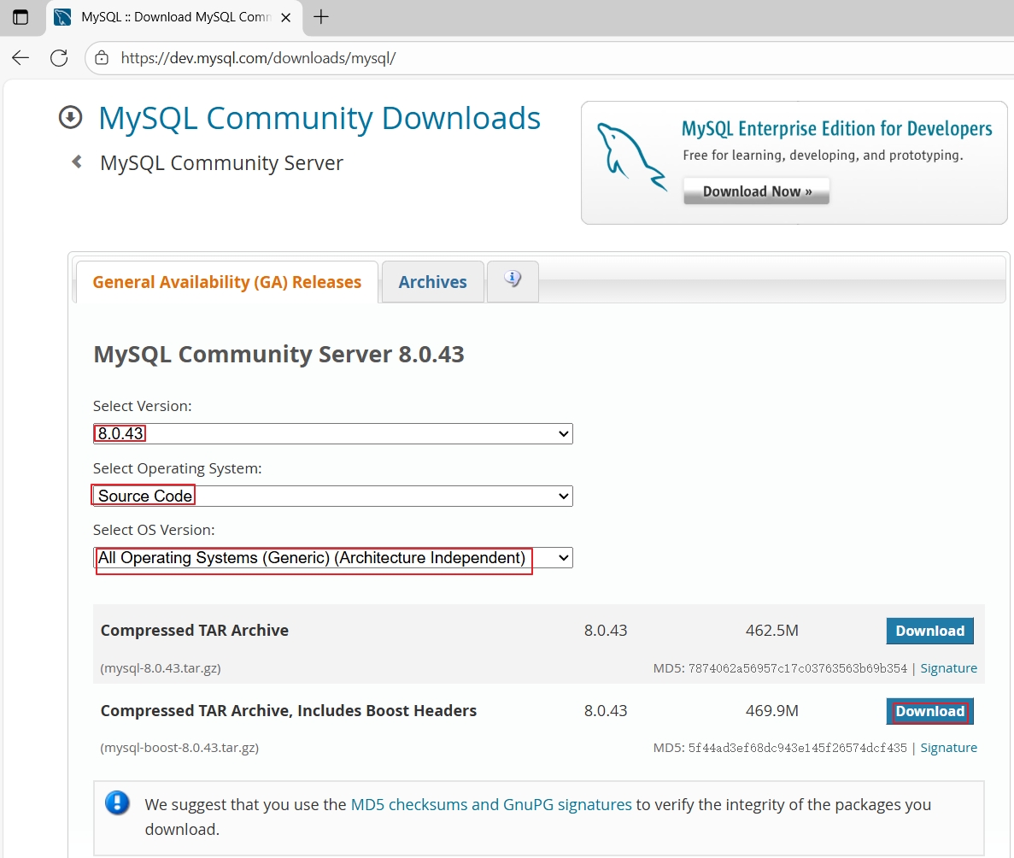
Task: Click the MD5 5f44ad3ef68dc943e145f26574dcf435 text
Action: click(x=780, y=748)
